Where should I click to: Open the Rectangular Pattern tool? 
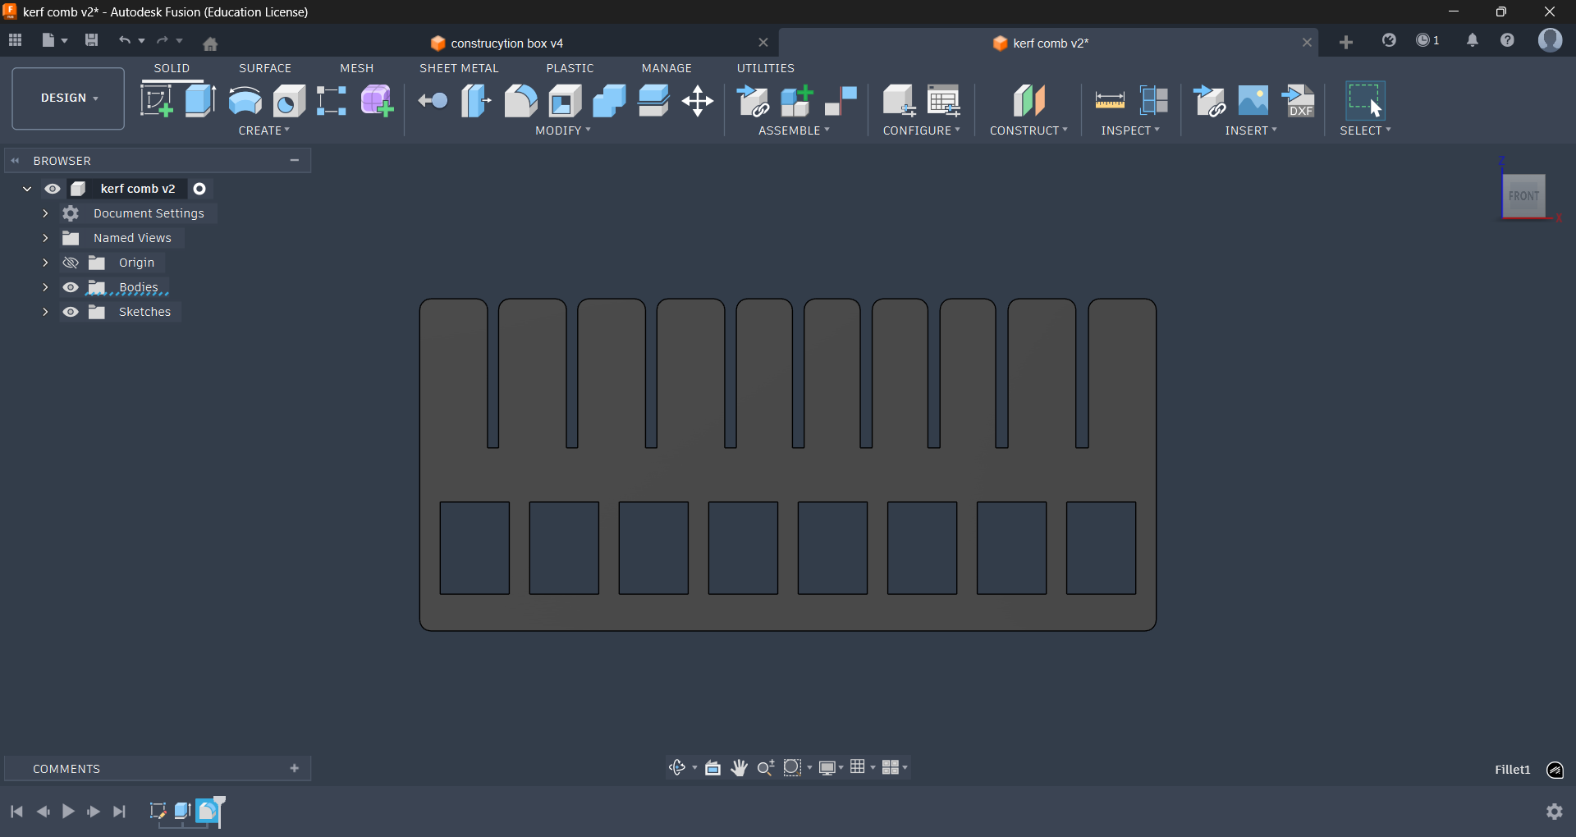332,101
